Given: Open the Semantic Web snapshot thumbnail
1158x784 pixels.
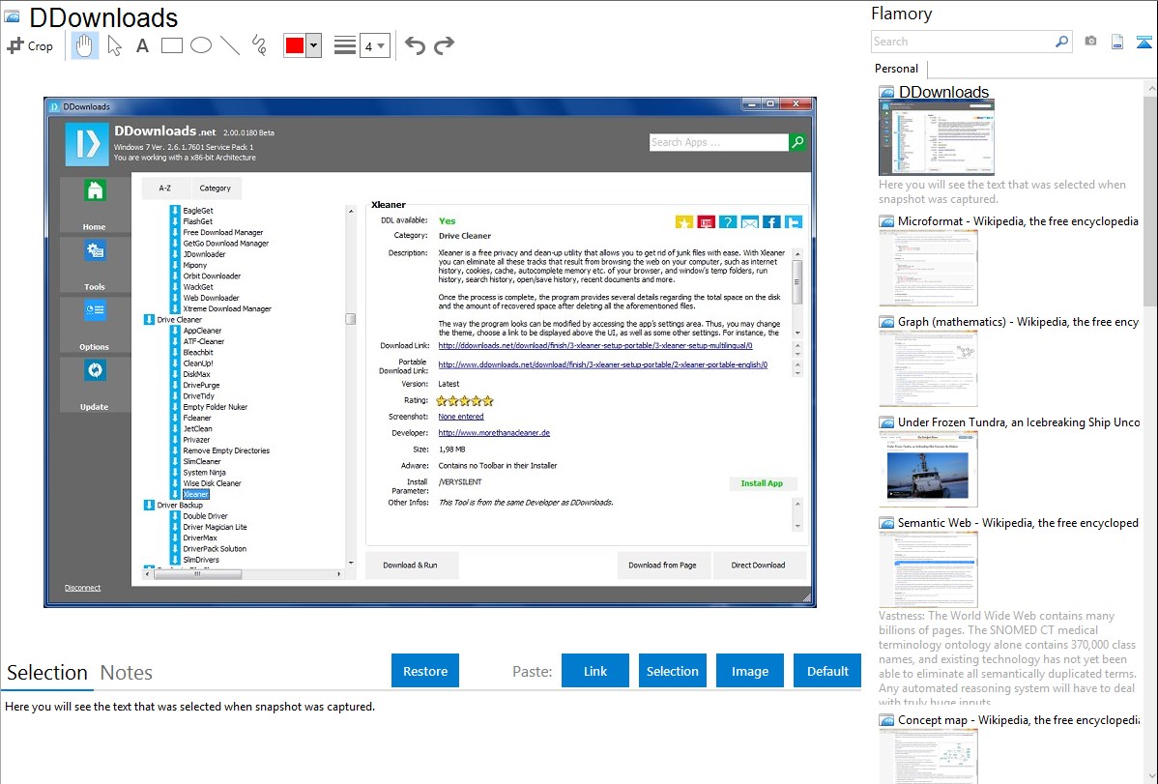Looking at the screenshot, I should pyautogui.click(x=928, y=569).
